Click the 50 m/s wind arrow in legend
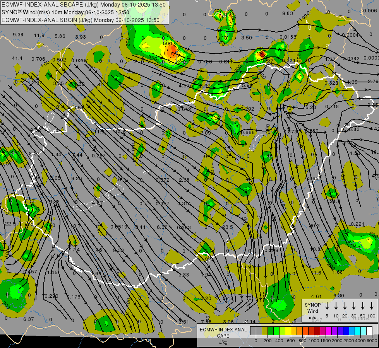The width and height of the screenshot is (379, 348). [x=363, y=306]
